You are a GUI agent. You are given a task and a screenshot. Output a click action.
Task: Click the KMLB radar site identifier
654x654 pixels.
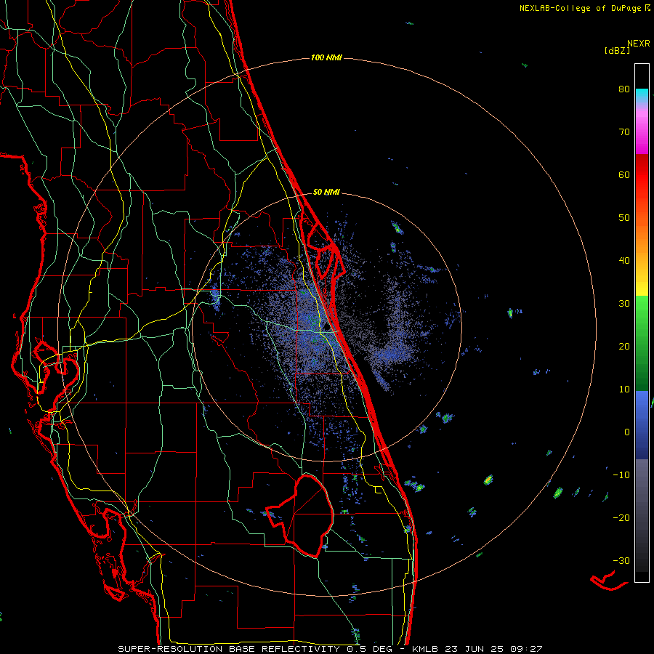click(x=425, y=649)
